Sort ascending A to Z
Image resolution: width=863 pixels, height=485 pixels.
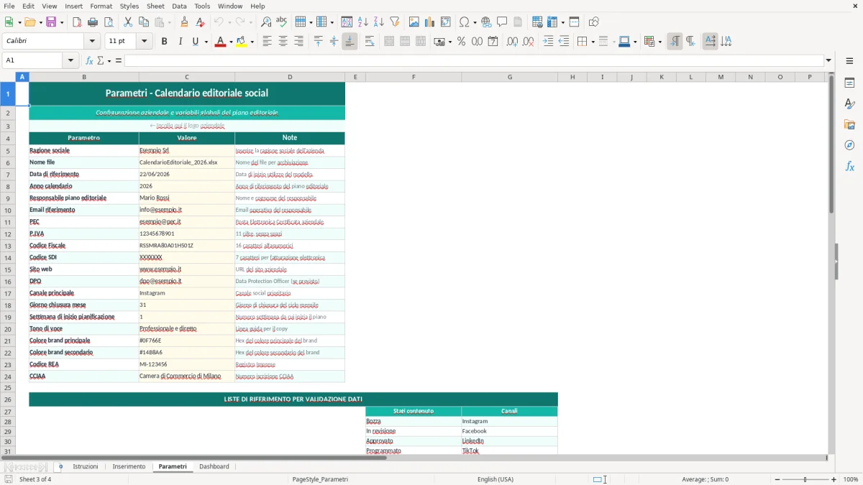click(363, 22)
